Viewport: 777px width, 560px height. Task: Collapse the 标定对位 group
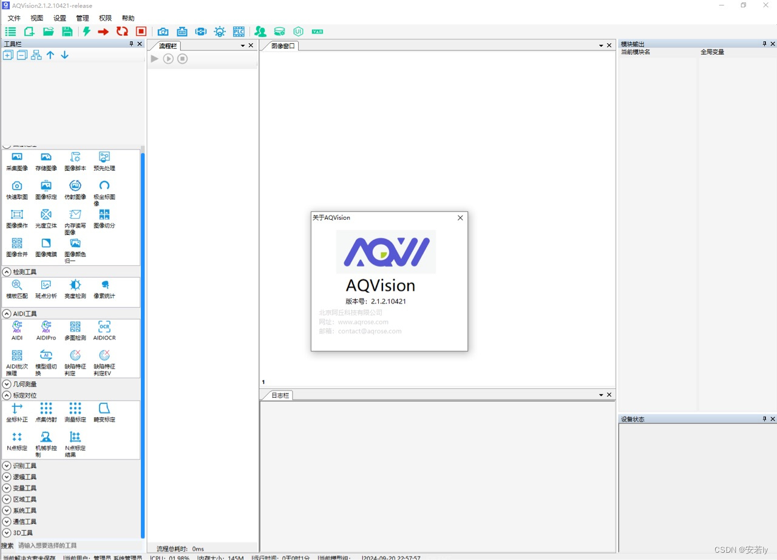tap(7, 395)
